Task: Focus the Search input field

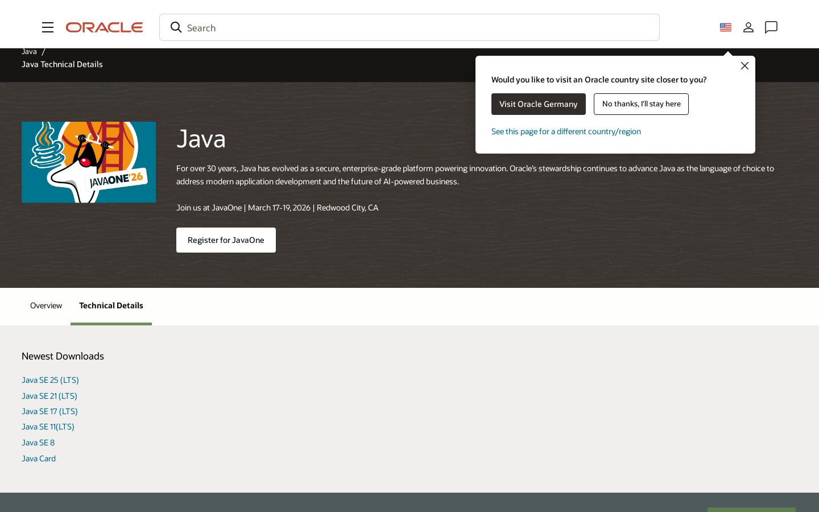Action: click(x=409, y=27)
